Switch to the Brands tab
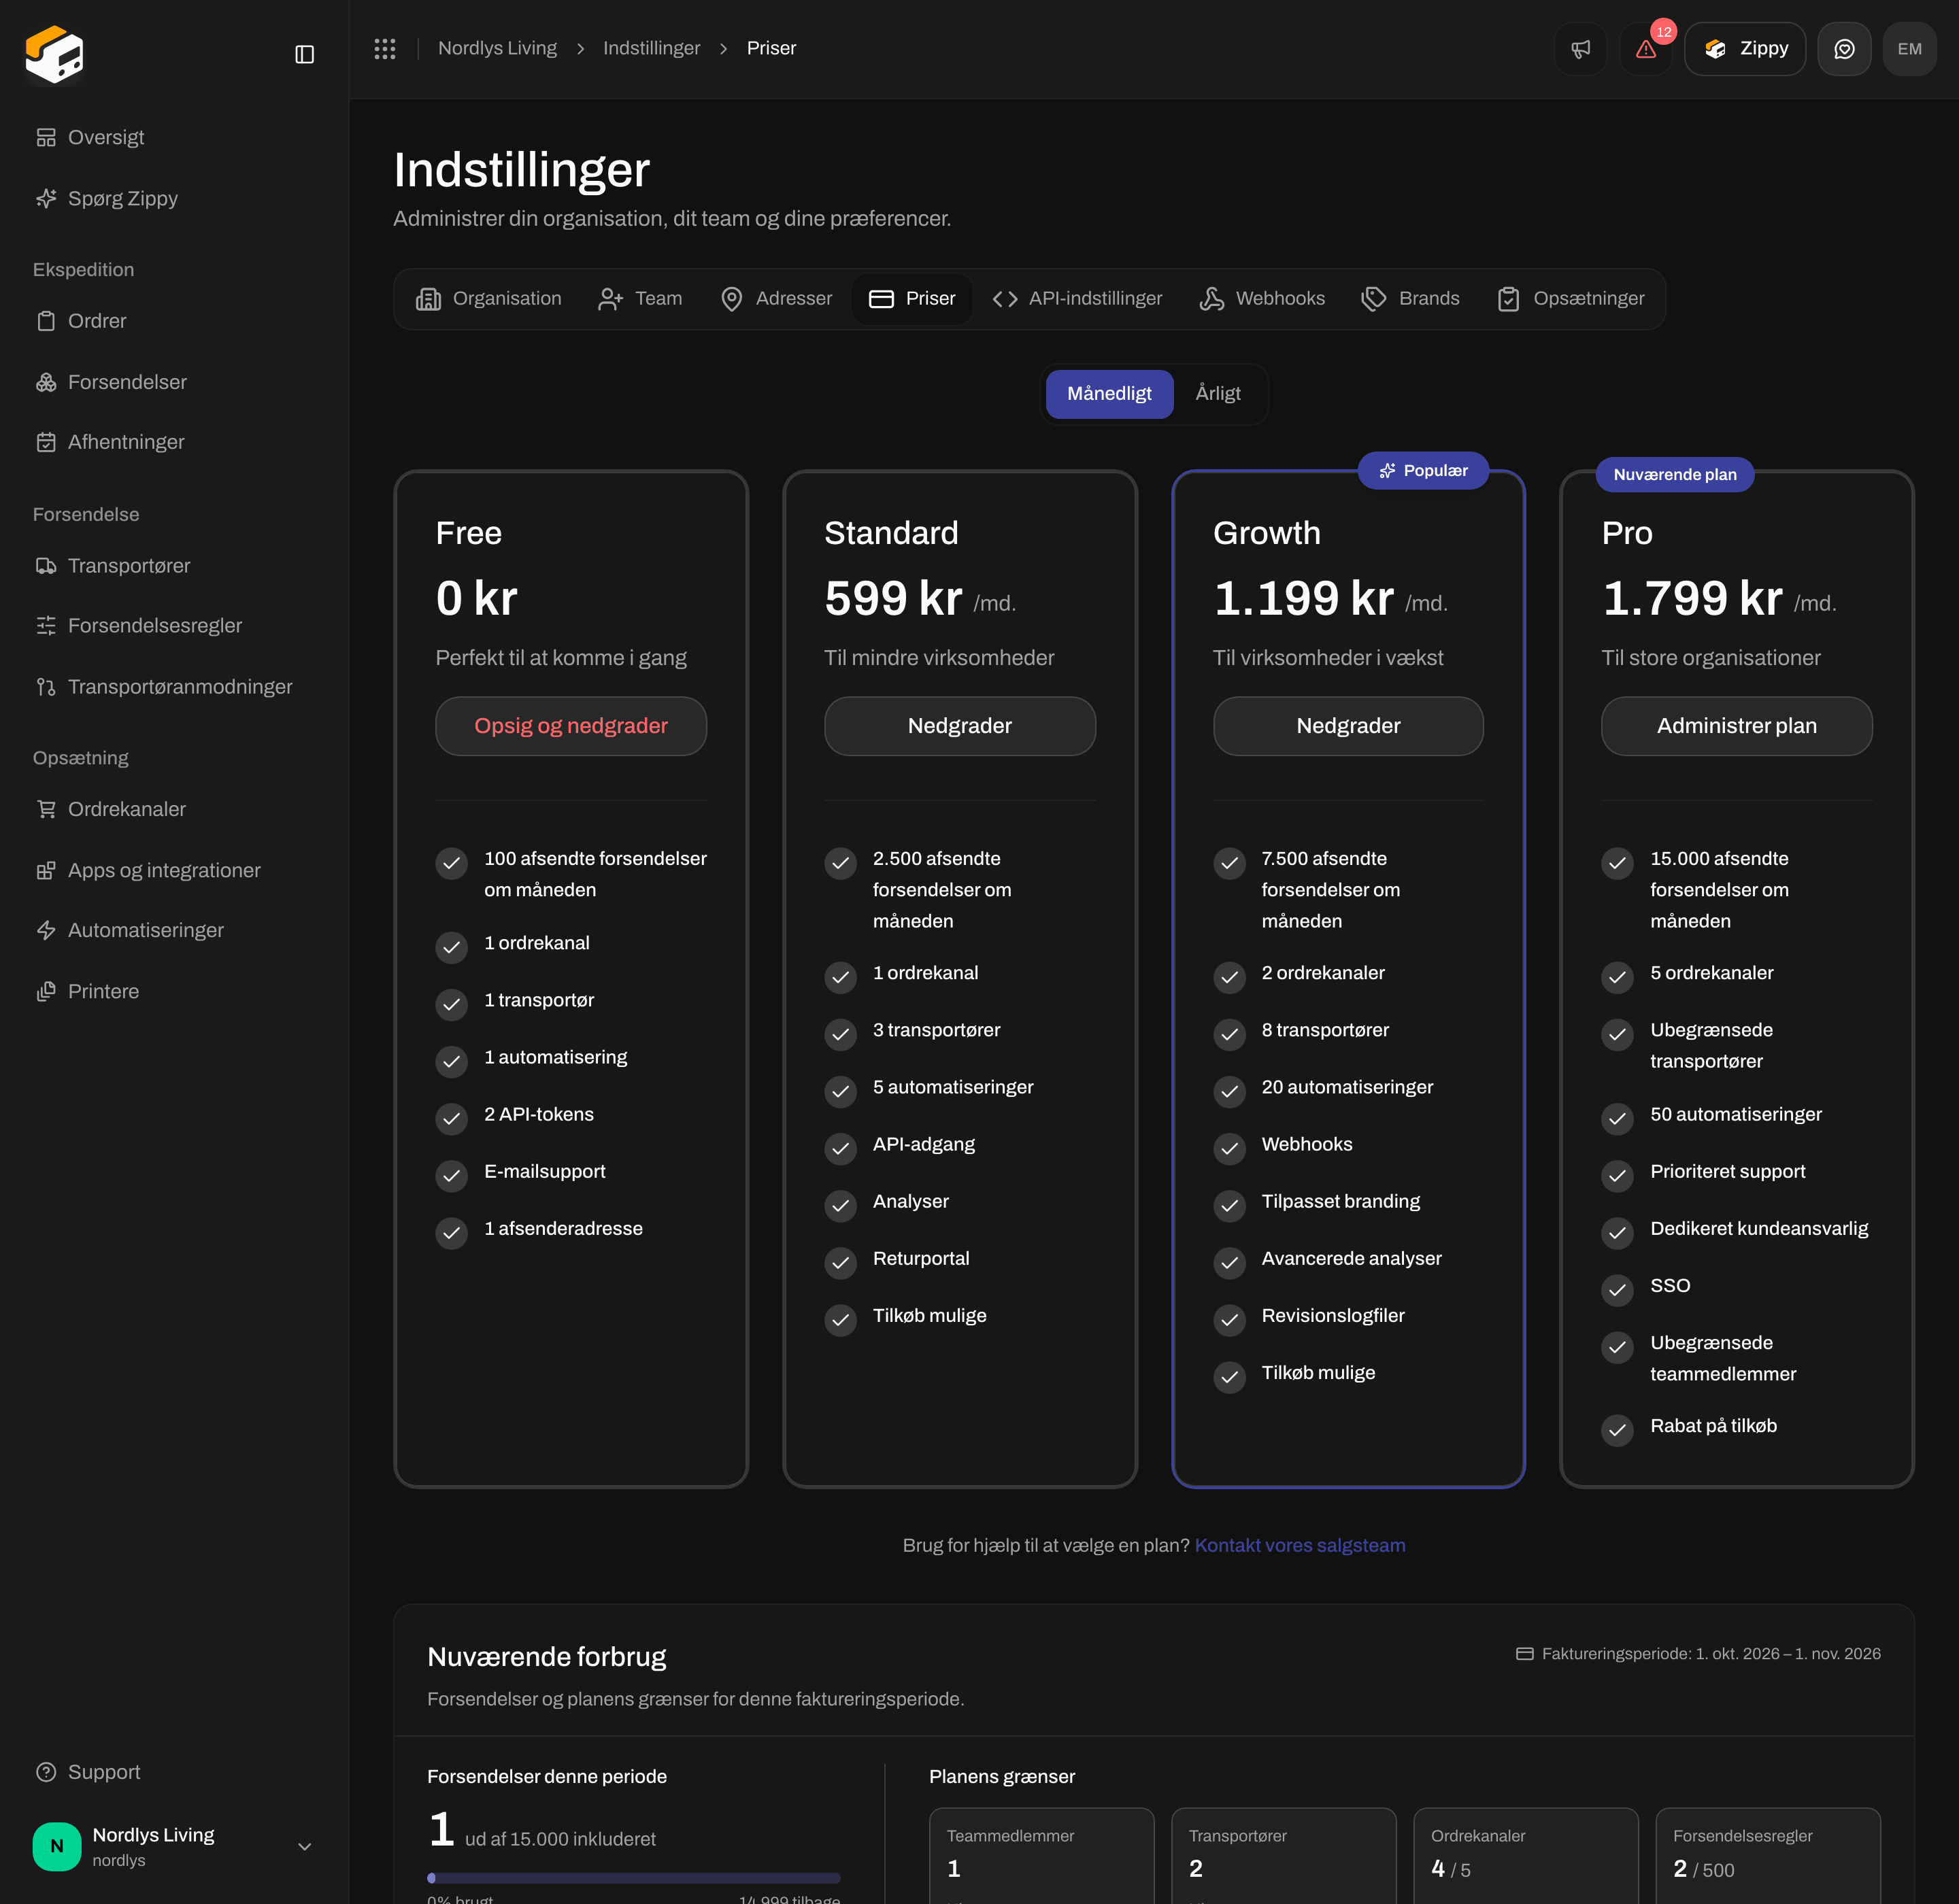 (x=1409, y=299)
